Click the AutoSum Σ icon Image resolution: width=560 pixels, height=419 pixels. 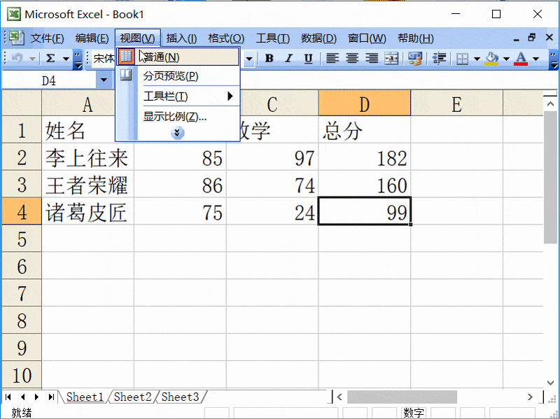click(49, 58)
